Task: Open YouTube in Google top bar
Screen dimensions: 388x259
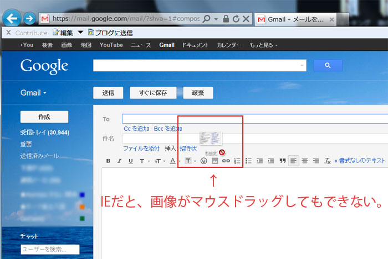Action: point(111,45)
